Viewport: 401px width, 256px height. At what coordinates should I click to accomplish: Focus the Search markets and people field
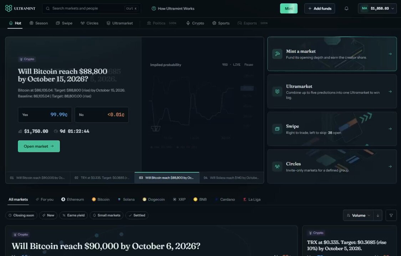tap(92, 9)
